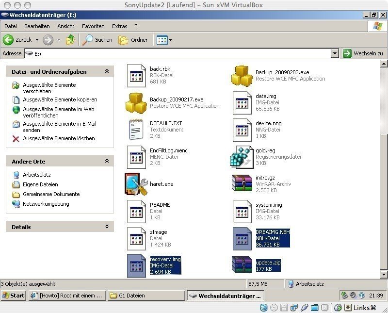Go back with the green Zurück arrow
The image size is (388, 313).
click(x=8, y=40)
